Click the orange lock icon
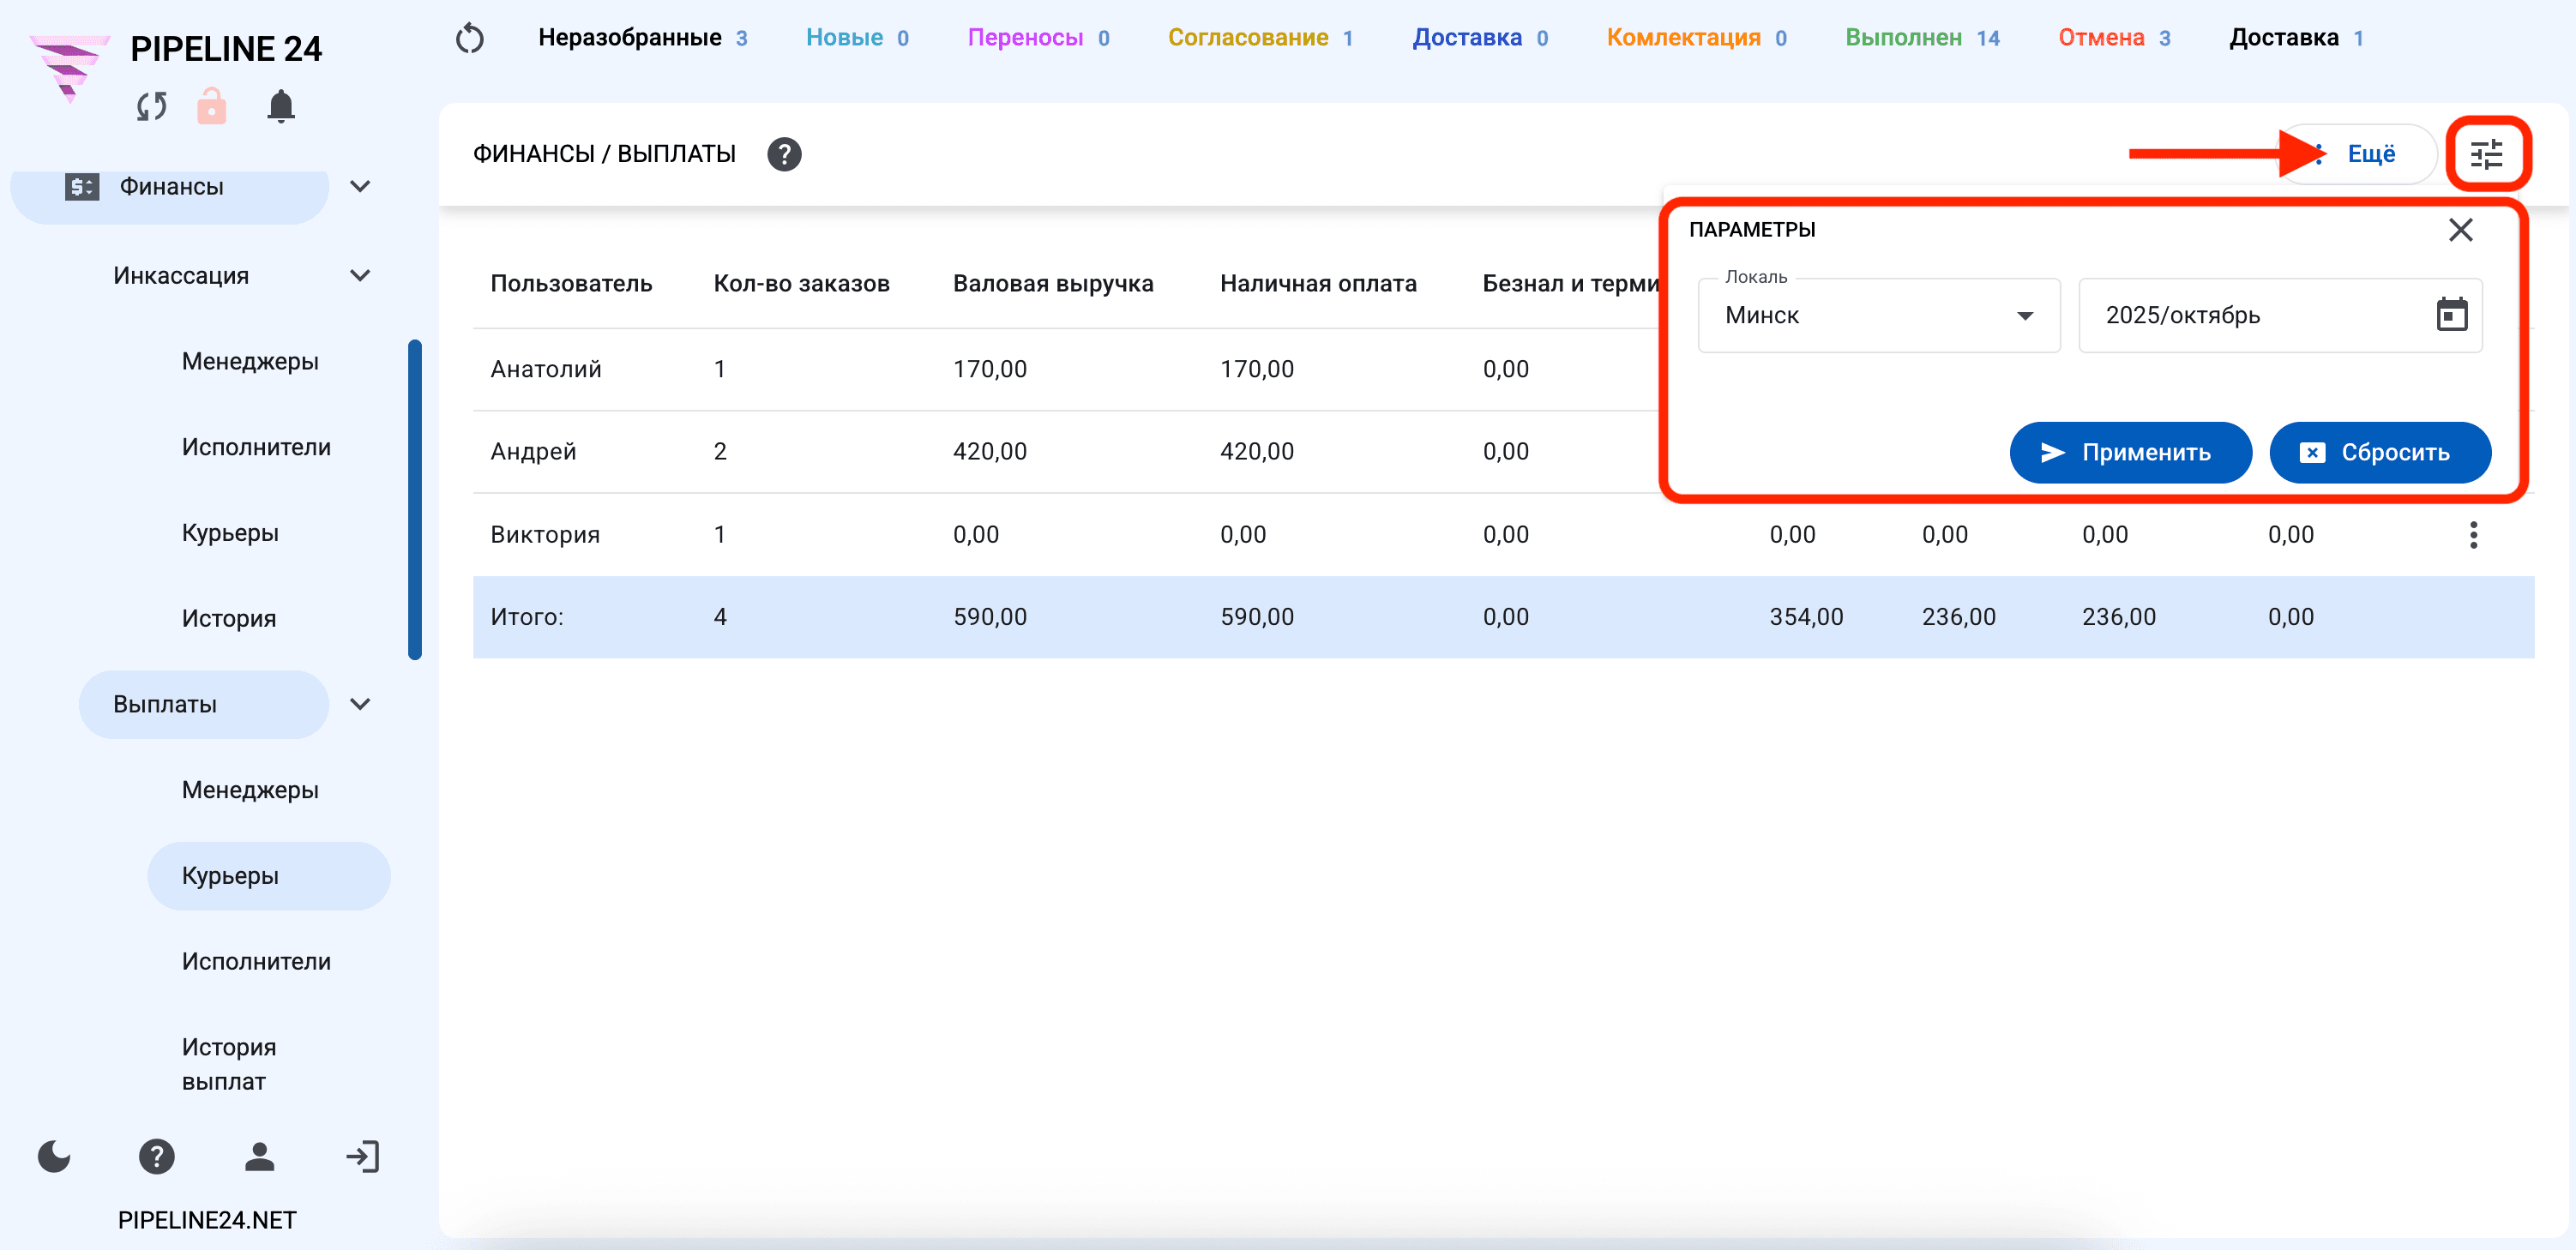 tap(211, 106)
